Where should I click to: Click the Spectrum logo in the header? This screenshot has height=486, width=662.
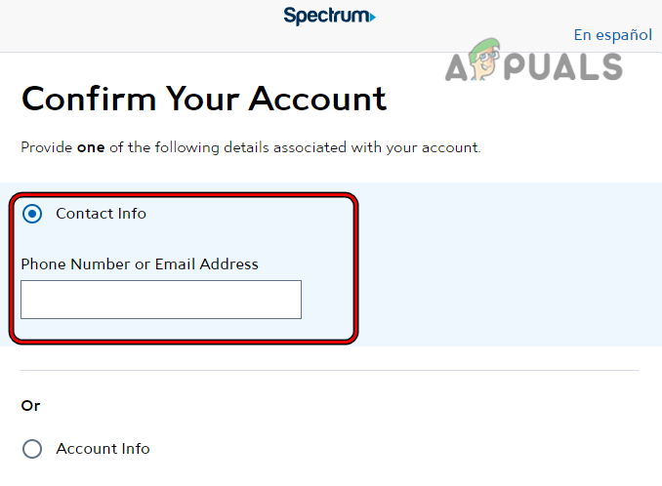(x=328, y=16)
